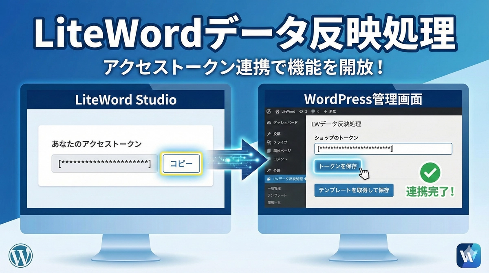Open メライブ media menu item
The height and width of the screenshot is (273, 489).
click(280, 142)
